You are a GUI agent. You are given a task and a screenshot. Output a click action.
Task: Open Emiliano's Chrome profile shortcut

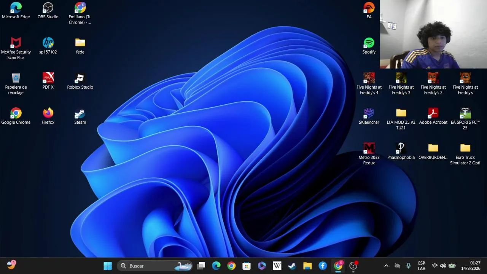80,13
